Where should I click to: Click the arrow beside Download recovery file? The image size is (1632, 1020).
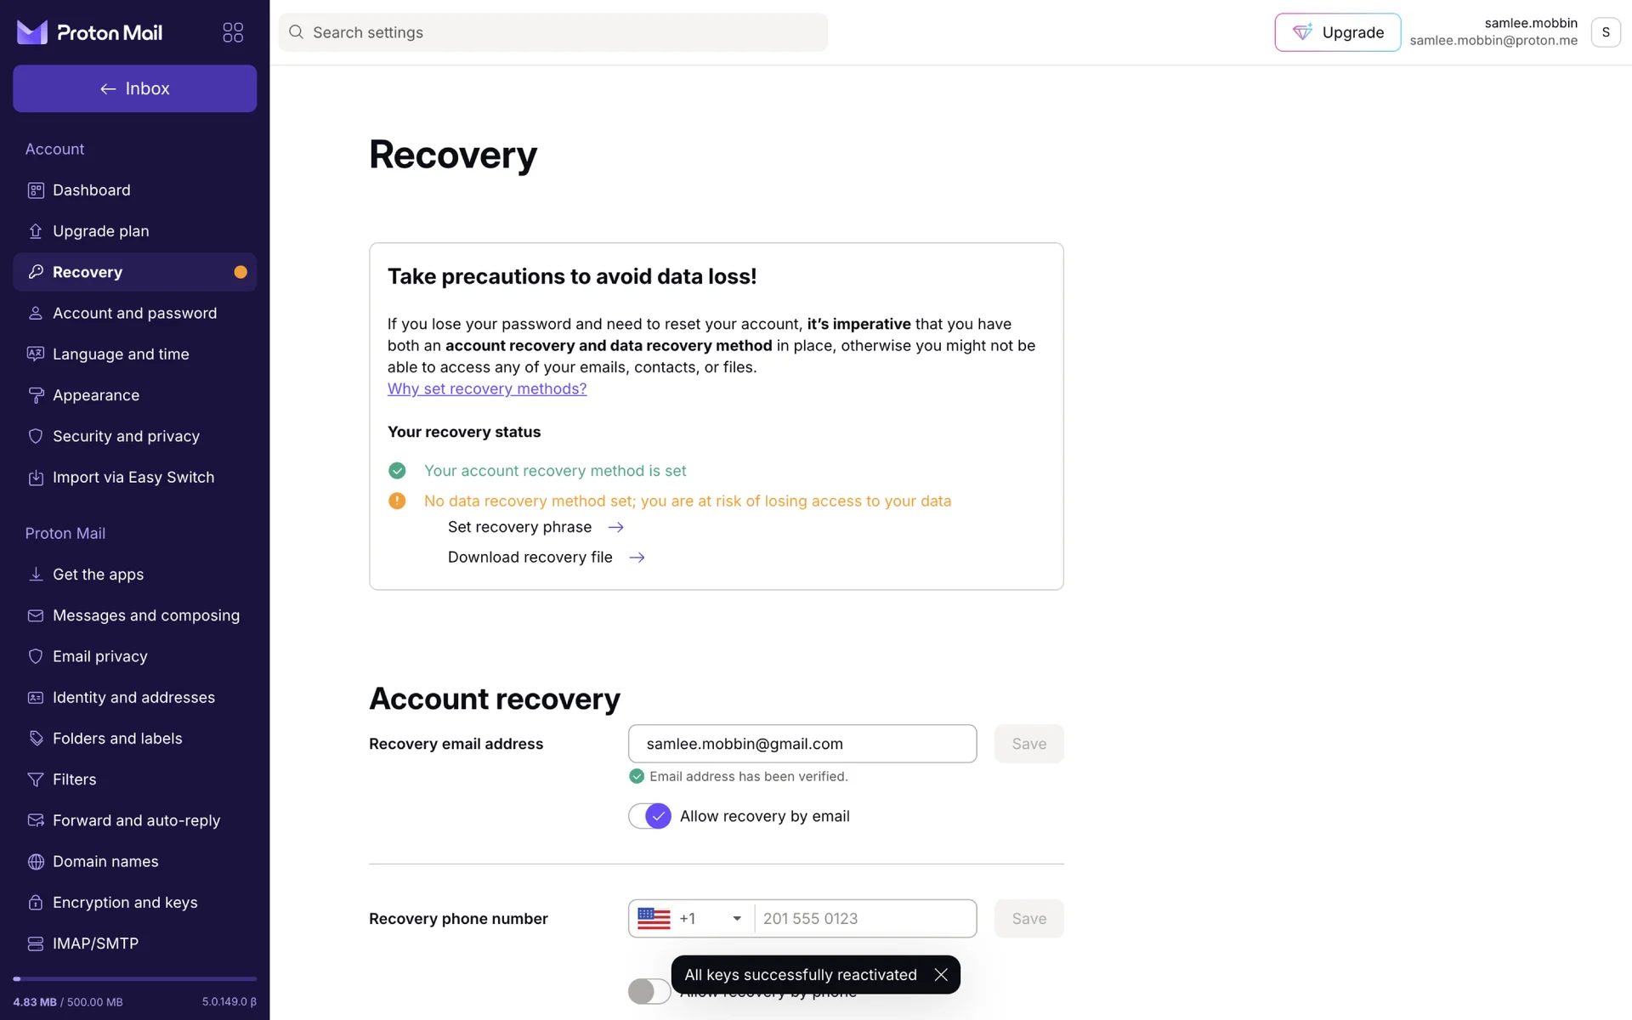point(637,558)
